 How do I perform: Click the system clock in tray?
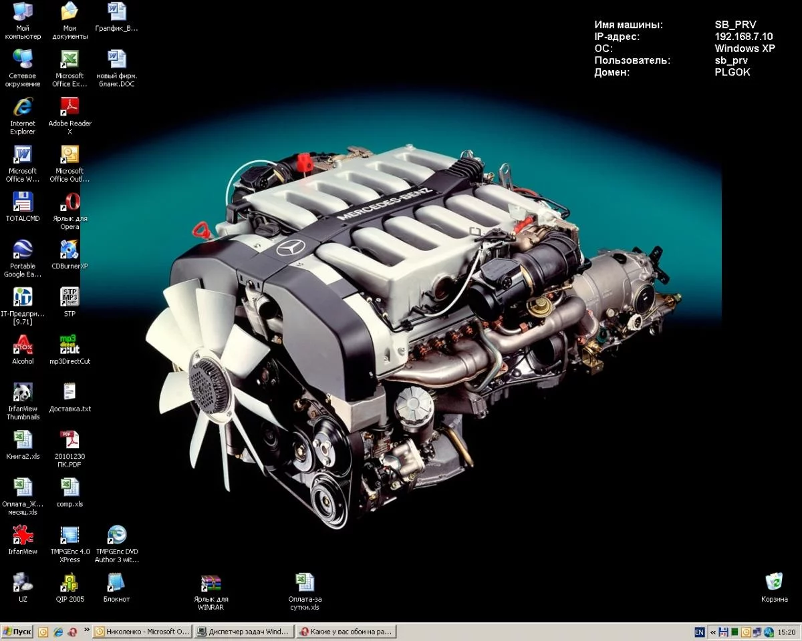coord(787,632)
